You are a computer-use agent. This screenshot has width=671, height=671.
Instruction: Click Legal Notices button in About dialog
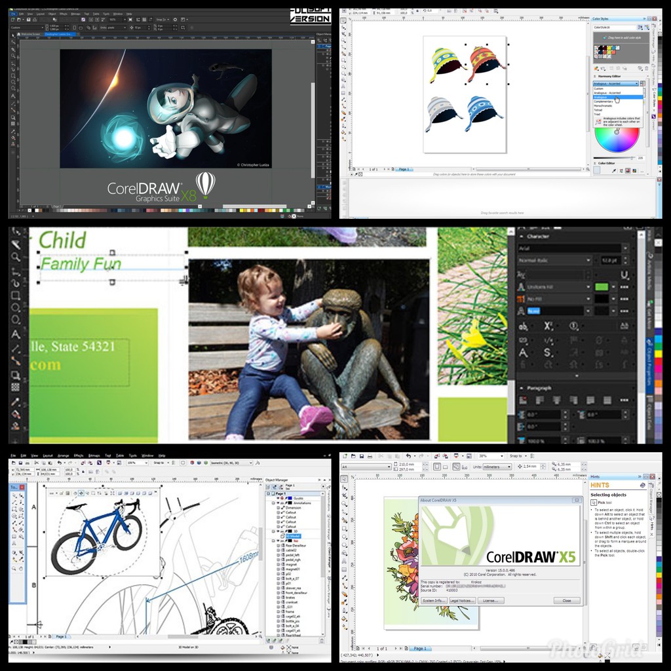463,601
